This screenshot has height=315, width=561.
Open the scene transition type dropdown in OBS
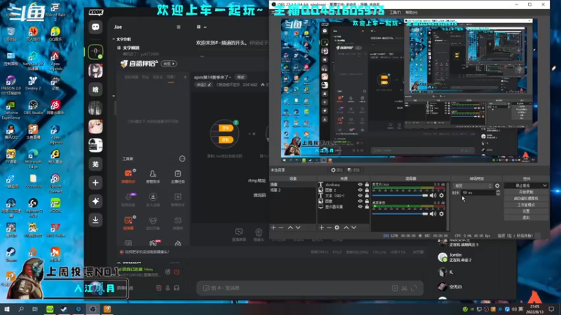(x=473, y=185)
